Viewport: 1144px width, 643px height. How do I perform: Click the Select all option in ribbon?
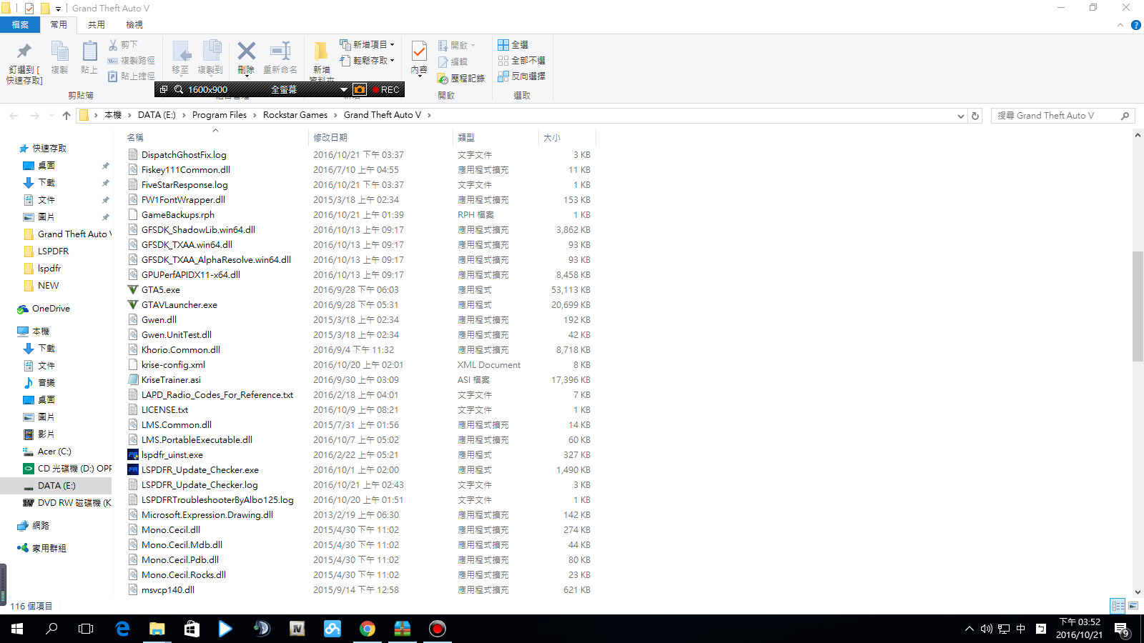tap(513, 44)
